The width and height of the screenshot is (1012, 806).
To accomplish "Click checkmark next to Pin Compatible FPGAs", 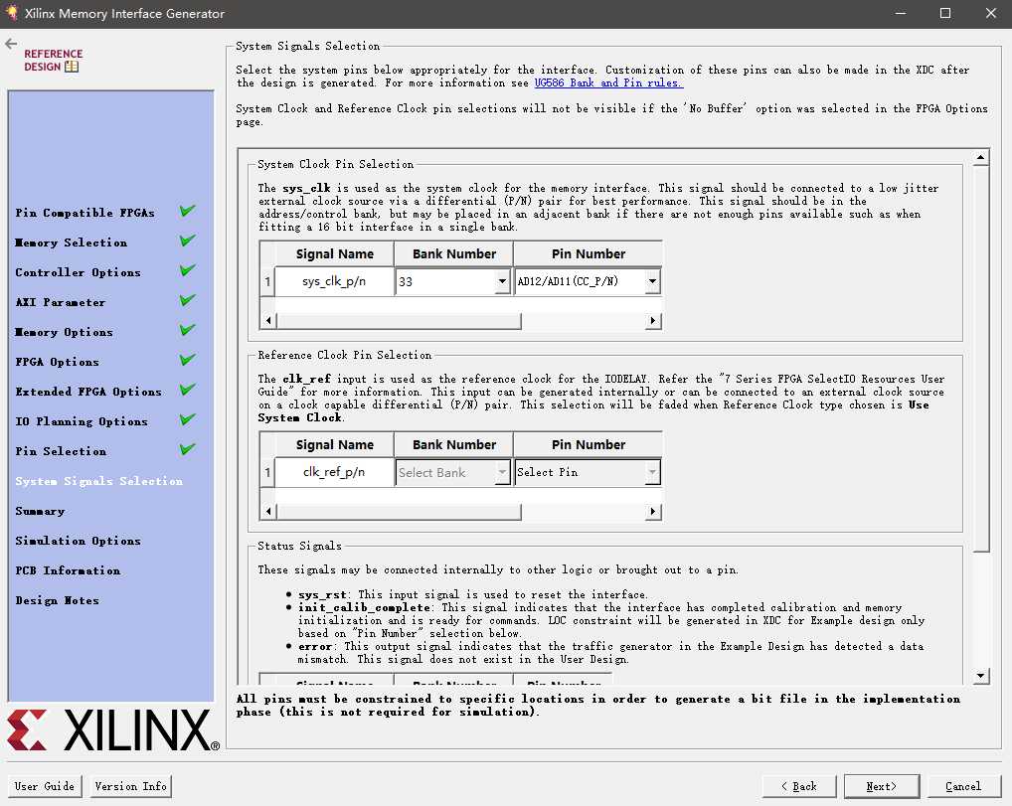I will point(187,211).
